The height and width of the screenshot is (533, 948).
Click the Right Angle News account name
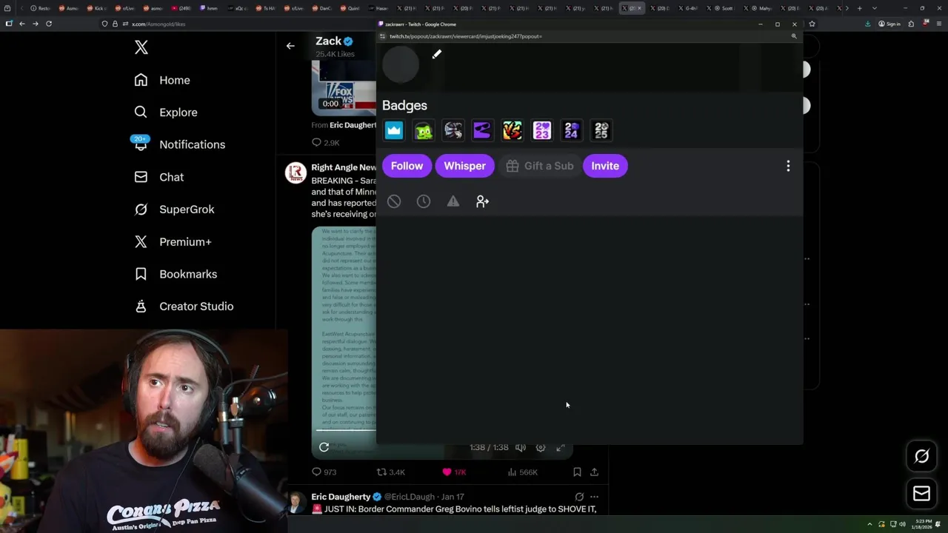click(x=343, y=167)
